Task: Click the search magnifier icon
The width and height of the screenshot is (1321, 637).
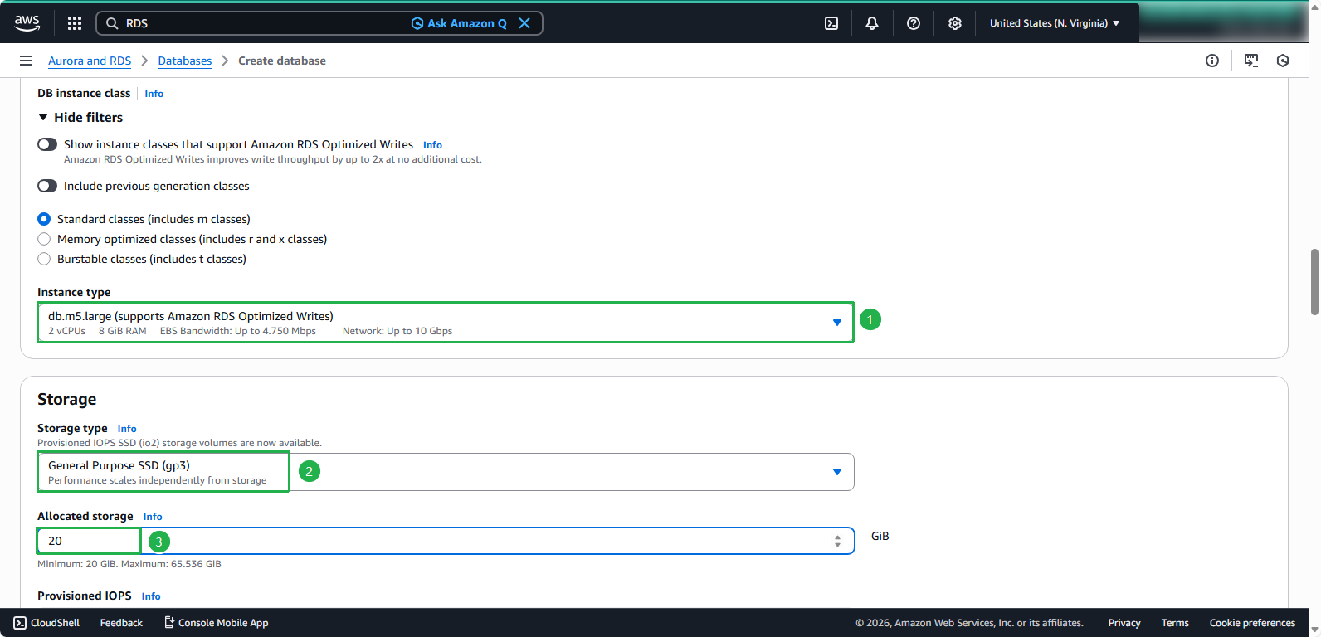Action: coord(112,23)
